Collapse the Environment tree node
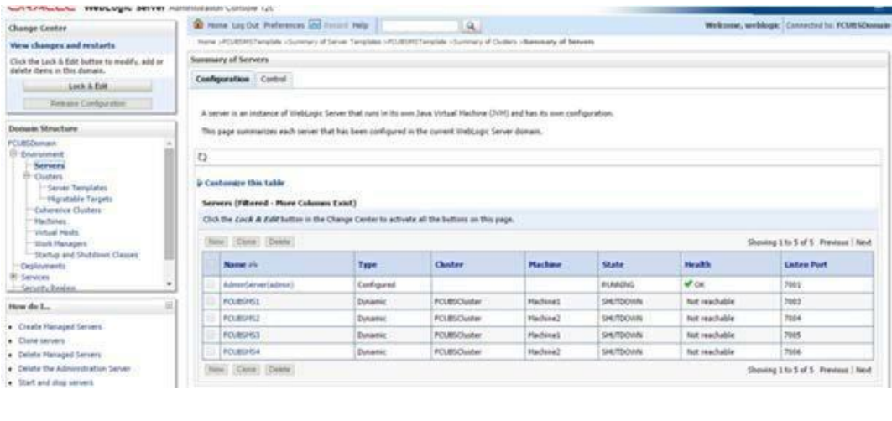This screenshot has height=421, width=892. click(13, 154)
